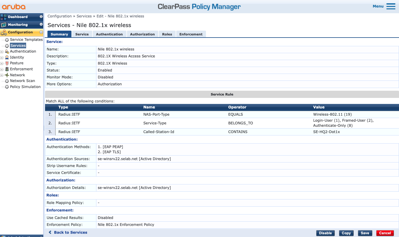Click the Authorization: section header
The width and height of the screenshot is (399, 237).
tap(61, 180)
